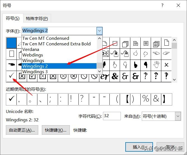
Task: Select the outlined hand pointing down
Action: tap(125, 65)
